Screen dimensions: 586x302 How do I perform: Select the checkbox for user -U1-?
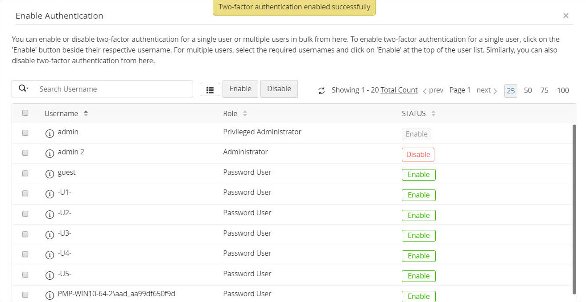25,193
